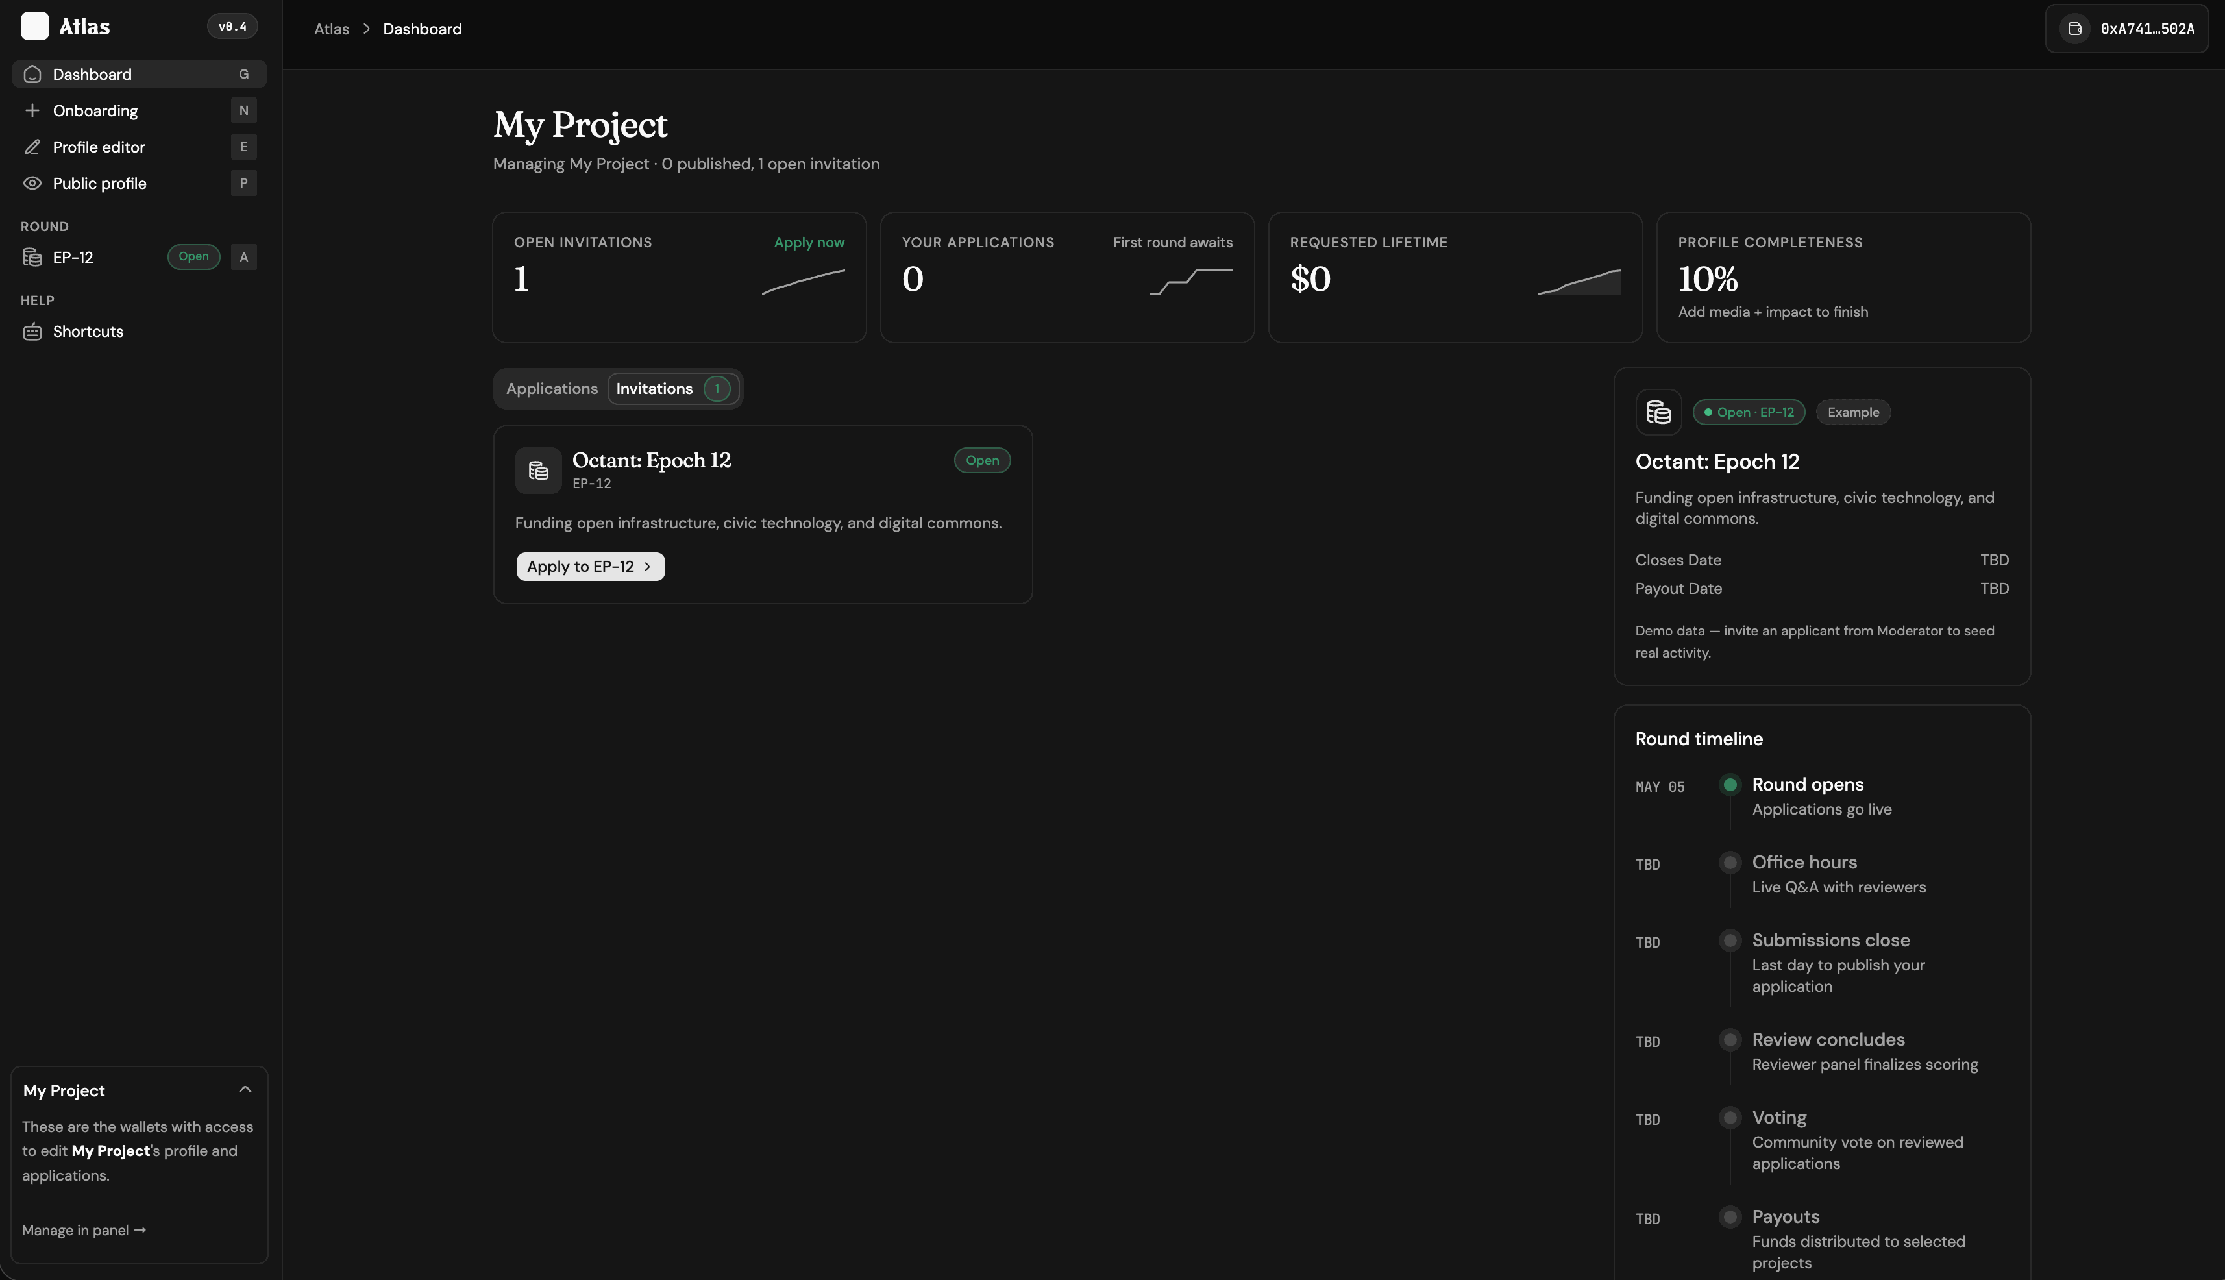
Task: Click the Add media + impact to finish text
Action: (x=1772, y=312)
